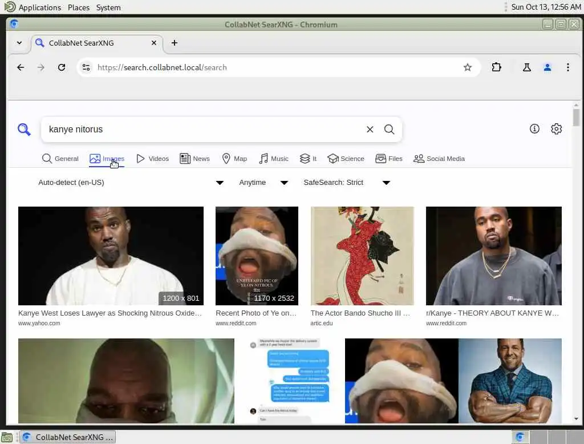
Task: Switch to the Music category
Action: click(x=274, y=159)
